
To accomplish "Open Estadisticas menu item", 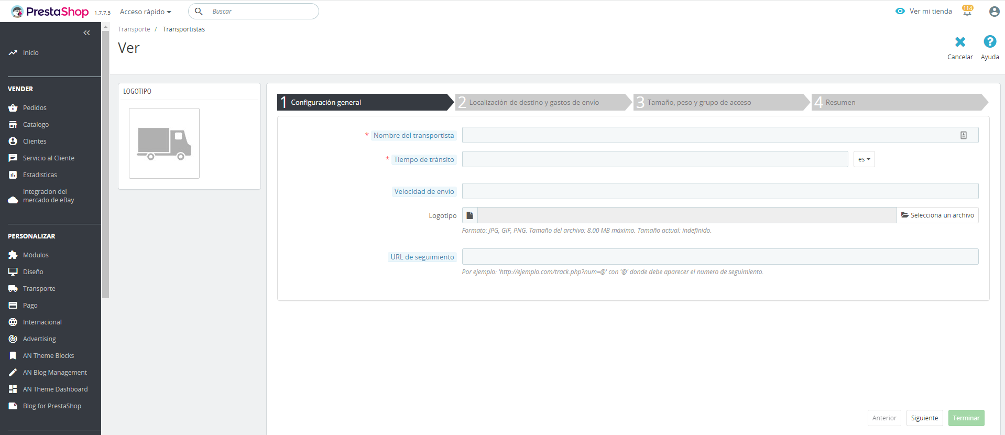I will click(x=40, y=175).
